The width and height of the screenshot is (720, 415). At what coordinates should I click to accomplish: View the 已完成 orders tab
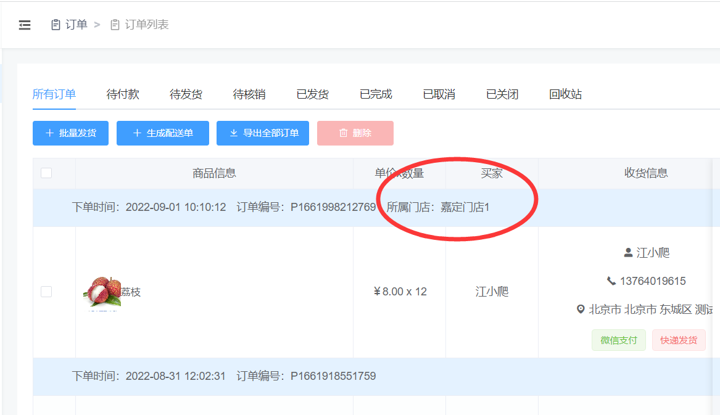coord(376,94)
